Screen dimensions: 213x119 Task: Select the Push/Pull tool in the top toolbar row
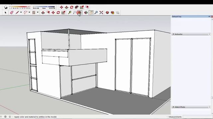[x=67, y=7]
